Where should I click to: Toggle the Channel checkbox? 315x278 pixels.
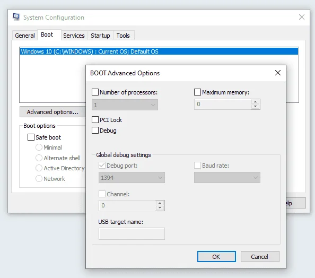(102, 194)
